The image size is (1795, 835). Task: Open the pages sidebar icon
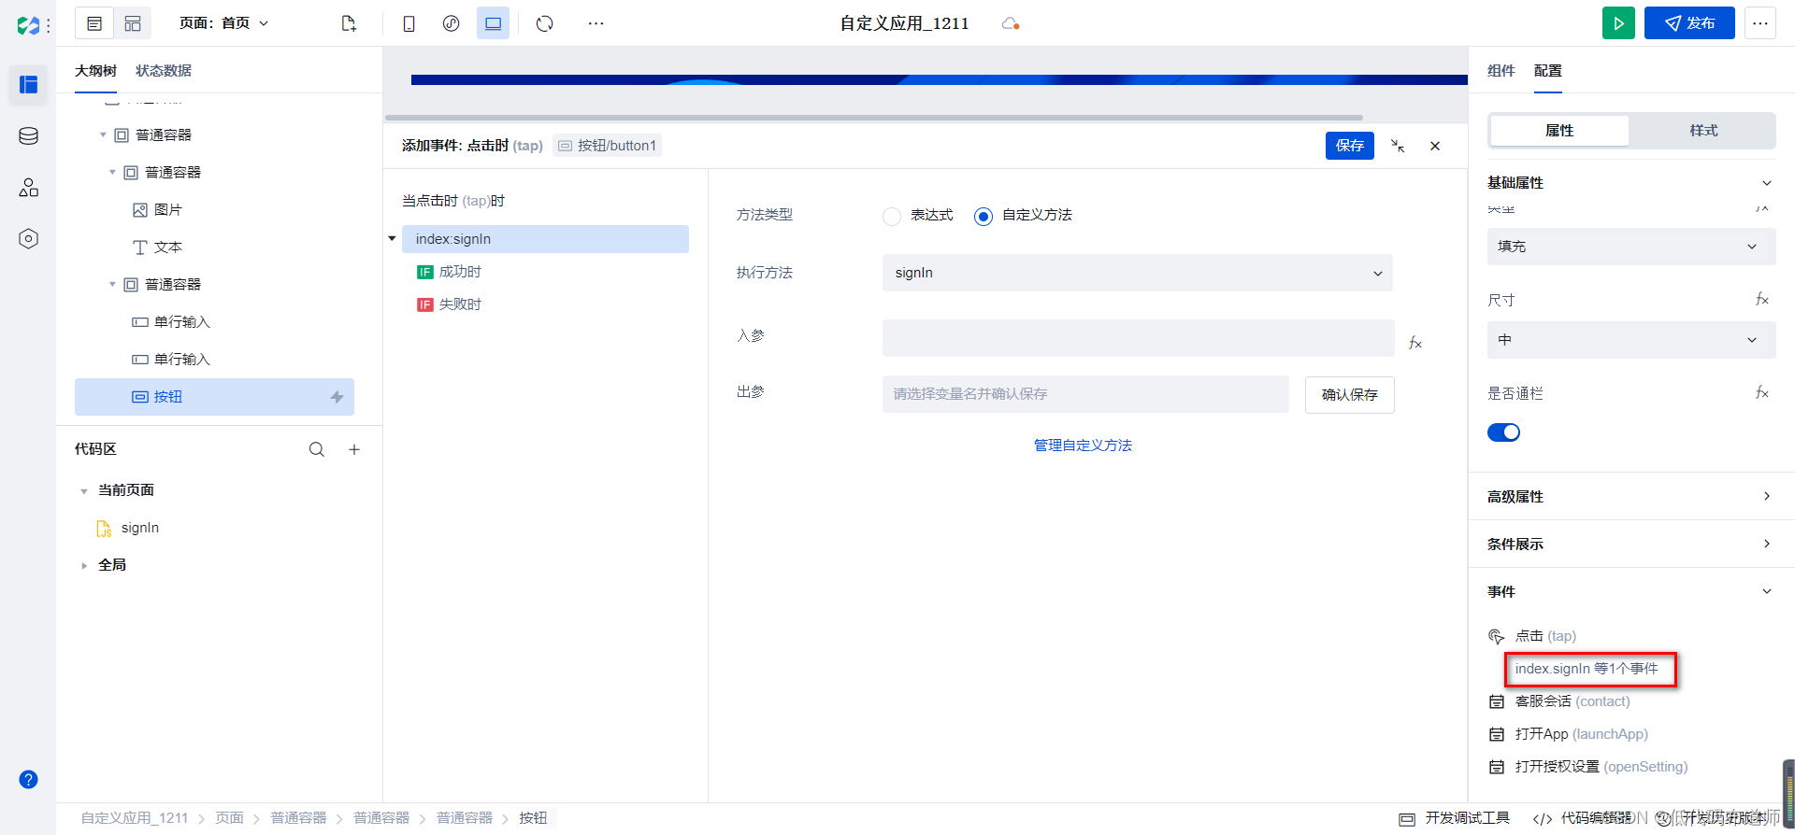(28, 85)
